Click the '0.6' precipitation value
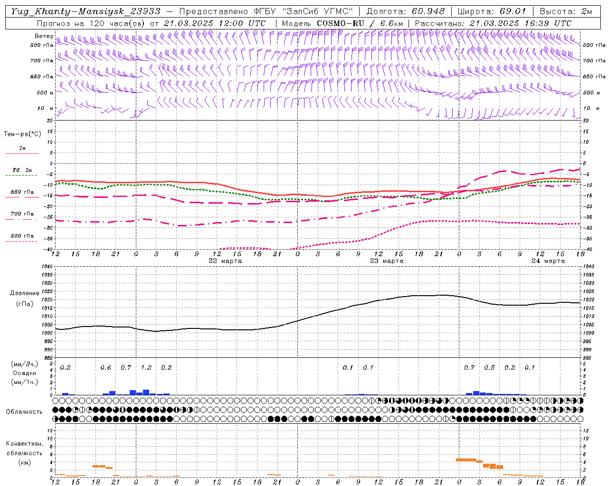 (105, 368)
